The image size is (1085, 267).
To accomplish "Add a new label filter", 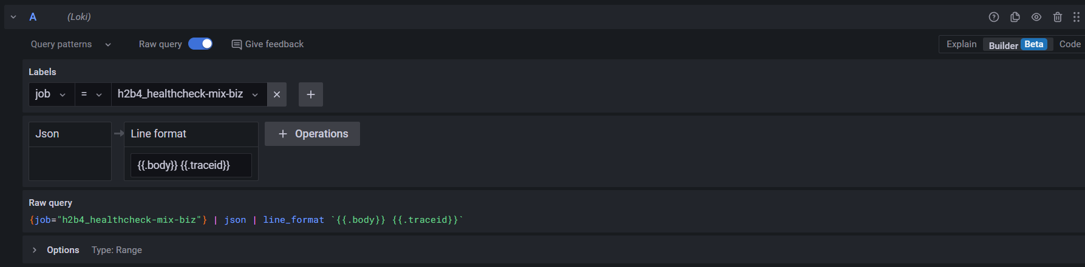I will click(311, 94).
